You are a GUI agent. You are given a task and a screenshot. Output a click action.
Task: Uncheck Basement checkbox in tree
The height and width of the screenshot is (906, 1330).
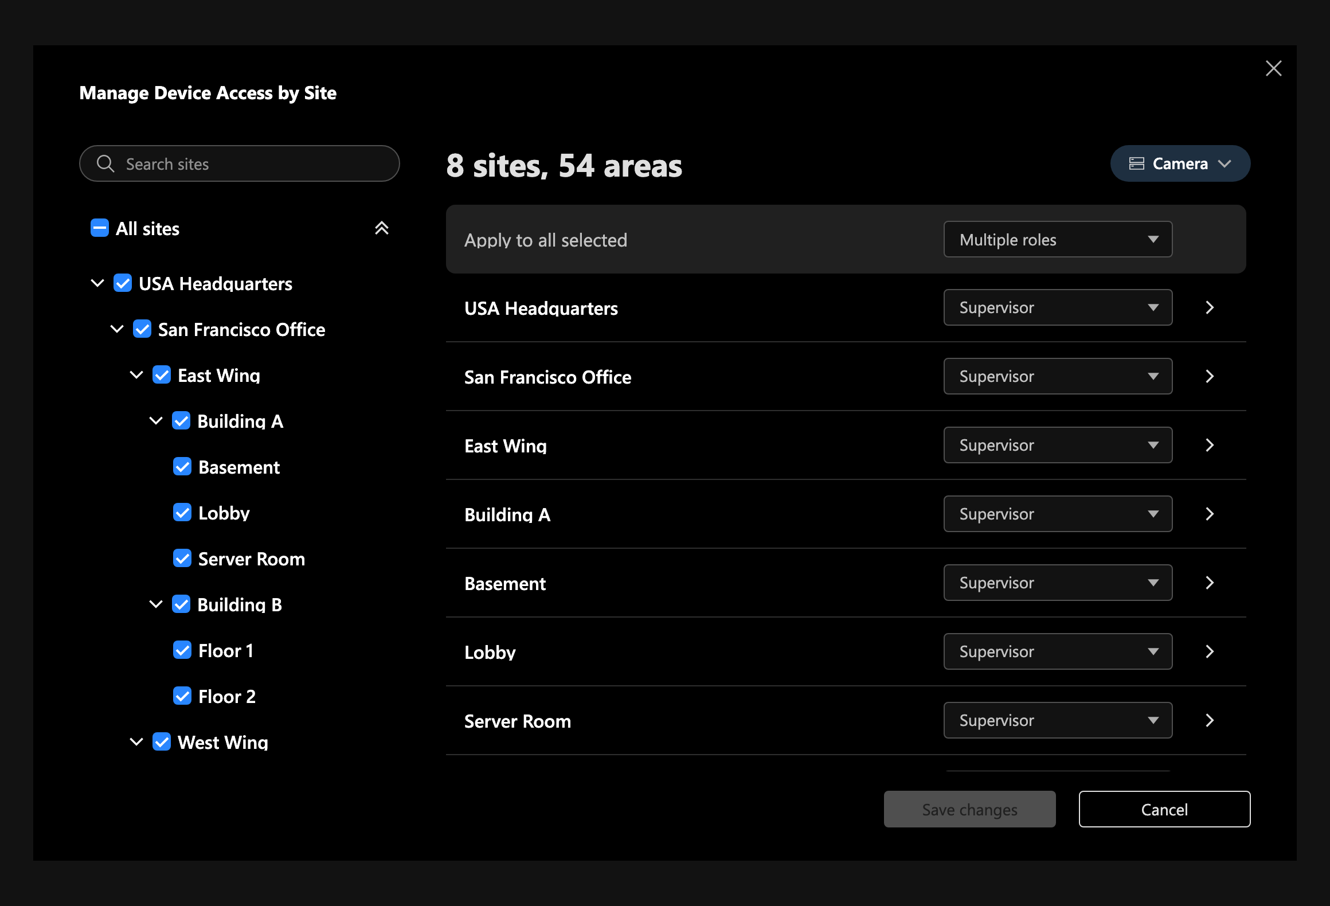tap(182, 467)
